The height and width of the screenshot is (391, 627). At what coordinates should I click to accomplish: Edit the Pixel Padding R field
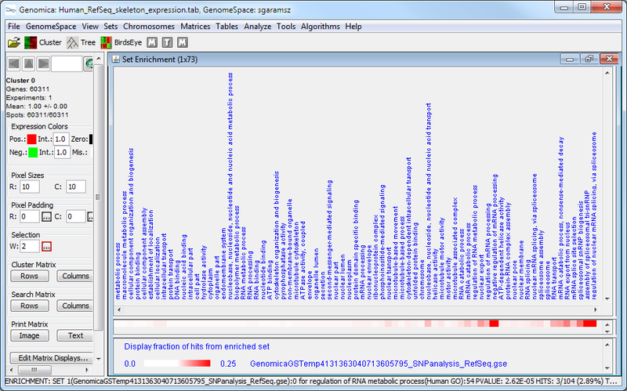(x=30, y=217)
